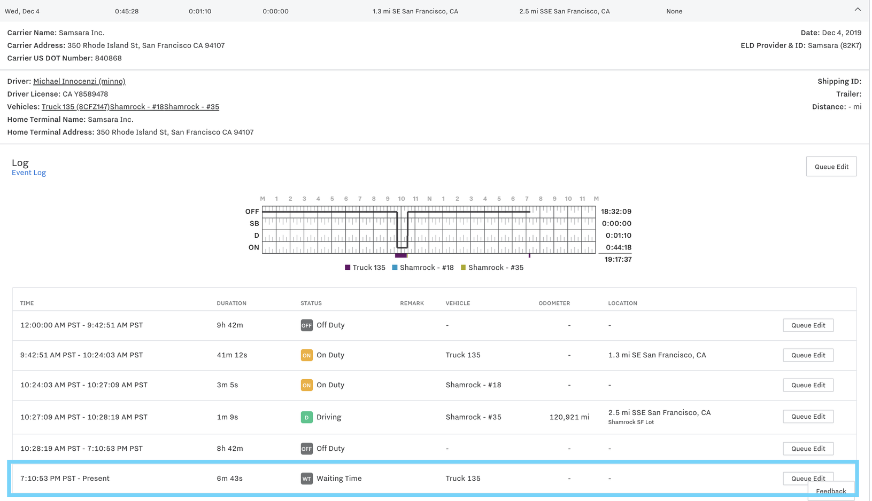This screenshot has height=501, width=872.
Task: Open the Event Log link
Action: [x=29, y=173]
